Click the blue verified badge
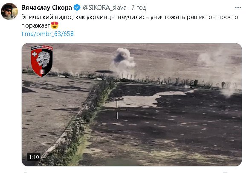Screen dimensions: 246x173 (x=77, y=8)
